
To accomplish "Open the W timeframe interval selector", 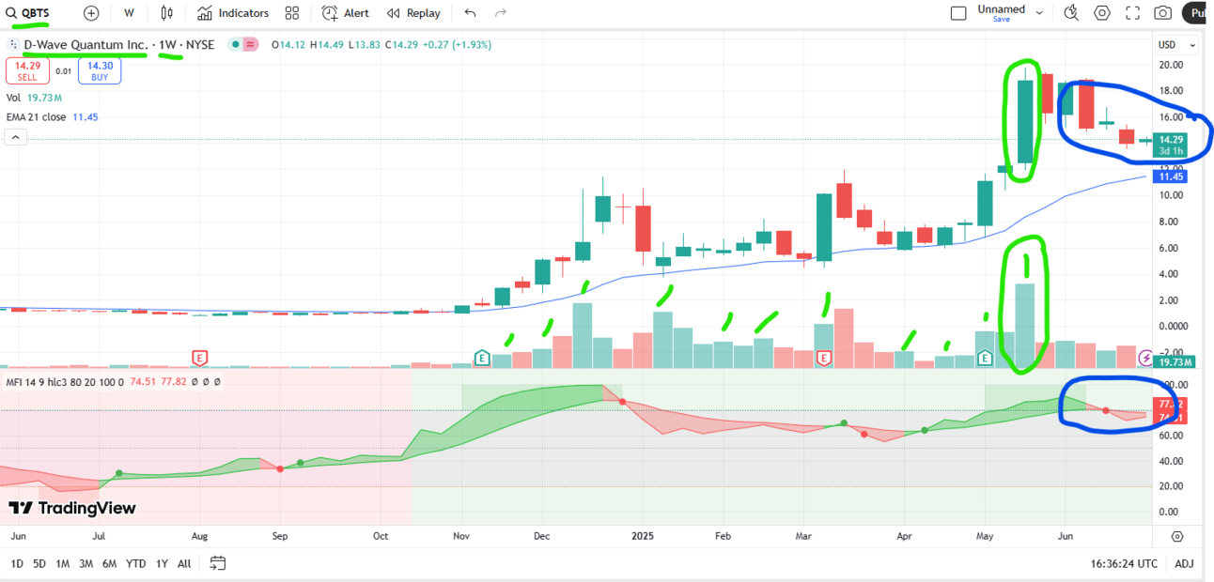I will pyautogui.click(x=129, y=13).
